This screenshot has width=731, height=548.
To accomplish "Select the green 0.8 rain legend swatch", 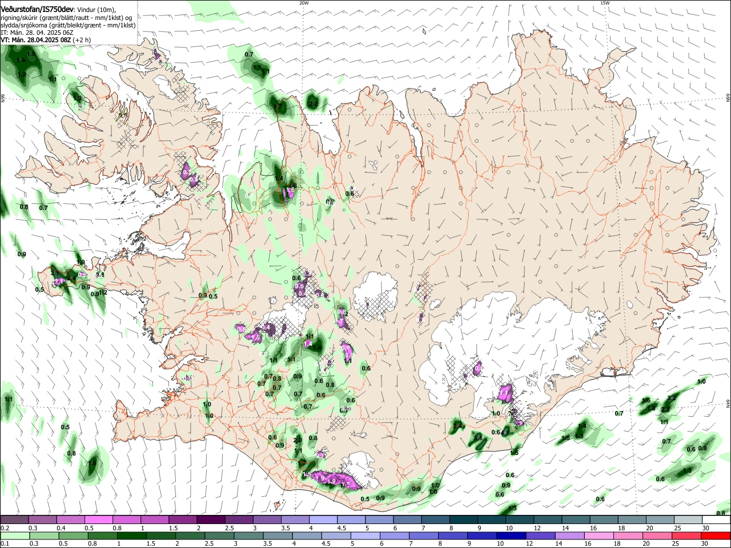I will pyautogui.click(x=102, y=536).
